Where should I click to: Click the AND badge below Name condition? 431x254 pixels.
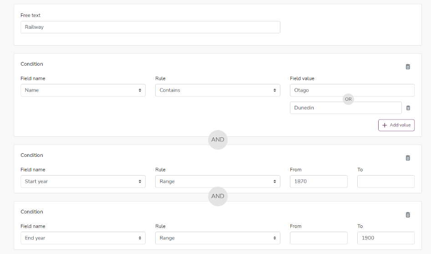click(218, 140)
